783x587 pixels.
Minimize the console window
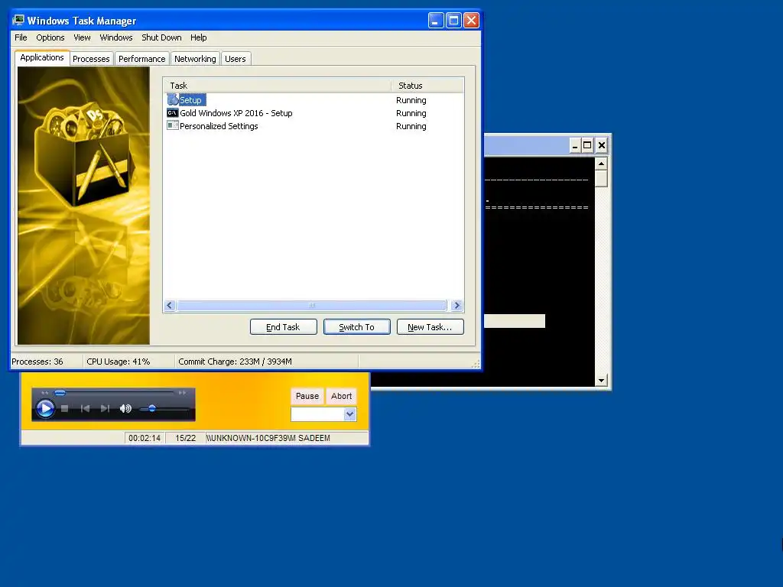(x=575, y=145)
